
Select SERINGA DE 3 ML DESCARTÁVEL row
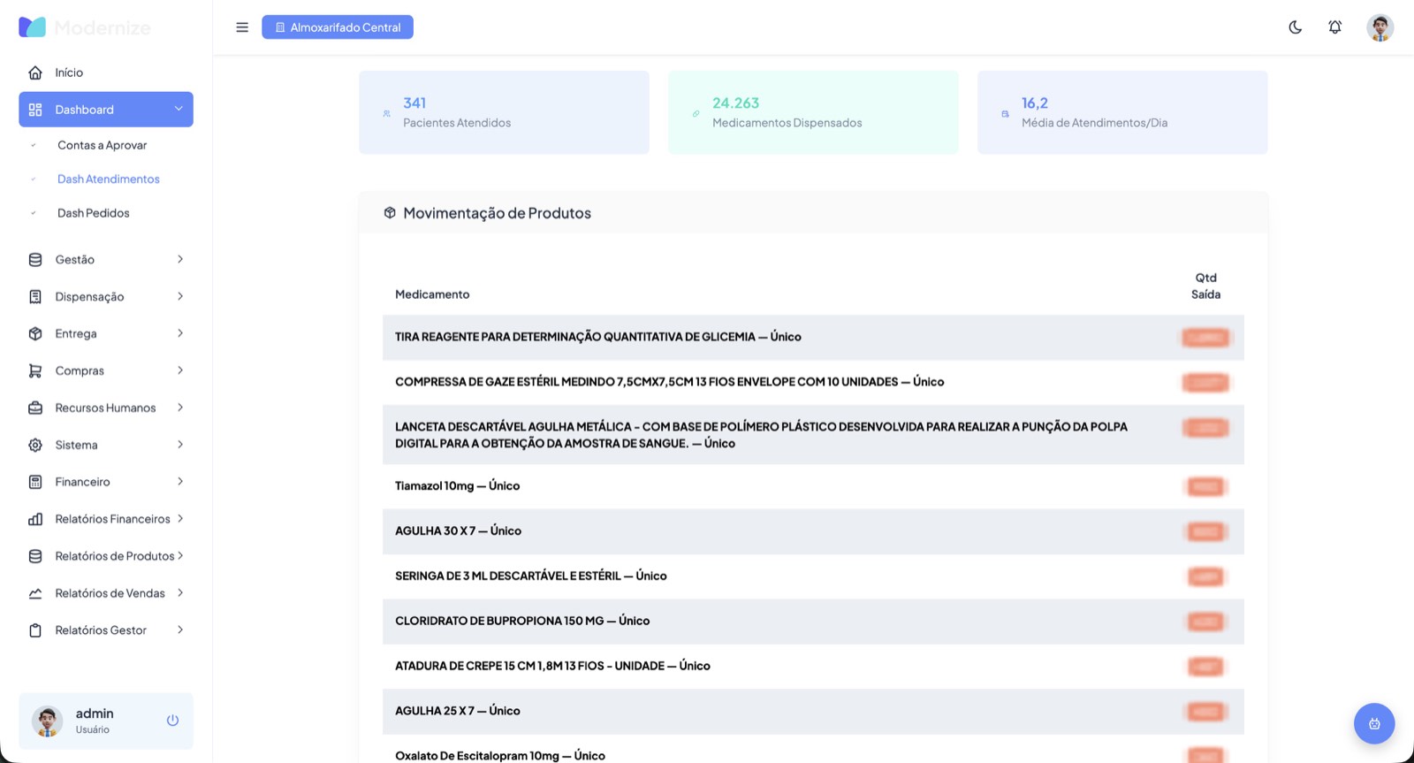click(813, 576)
